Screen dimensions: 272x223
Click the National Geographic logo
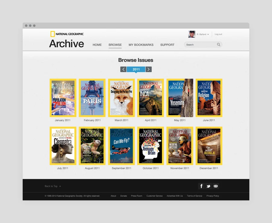(x=67, y=34)
